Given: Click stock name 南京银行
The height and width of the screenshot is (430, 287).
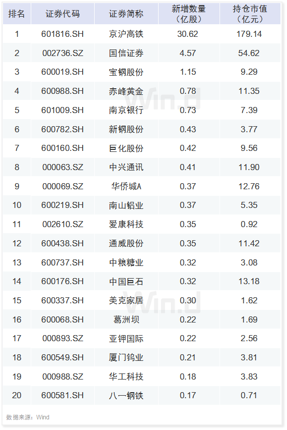Looking at the screenshot, I should click(x=126, y=110).
